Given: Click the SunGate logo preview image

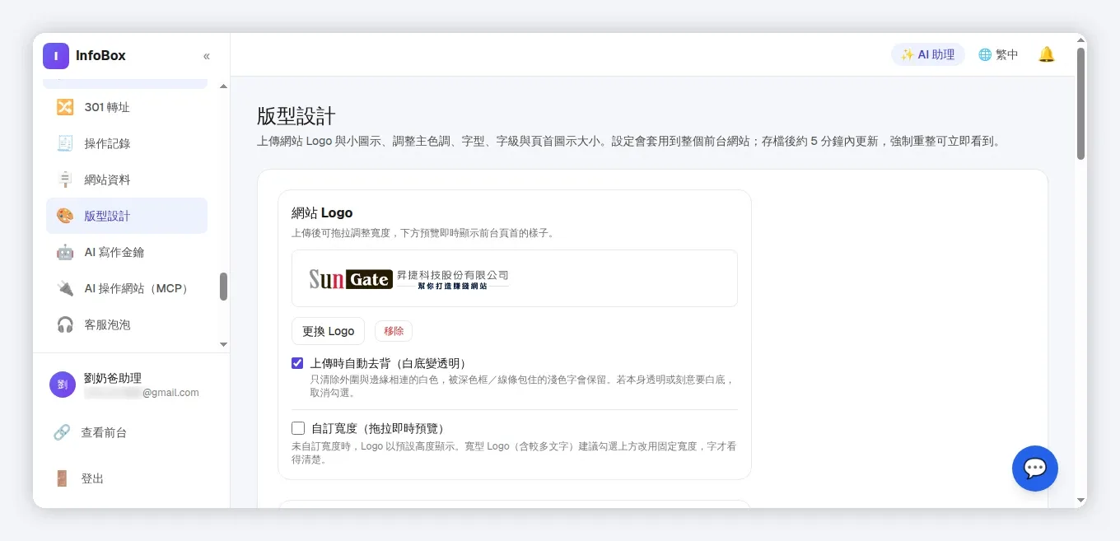Looking at the screenshot, I should [409, 278].
